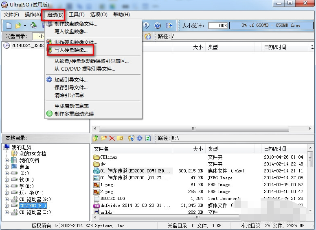Select 我的电脑 in local tree
The width and height of the screenshot is (316, 230).
pyautogui.click(x=21, y=147)
